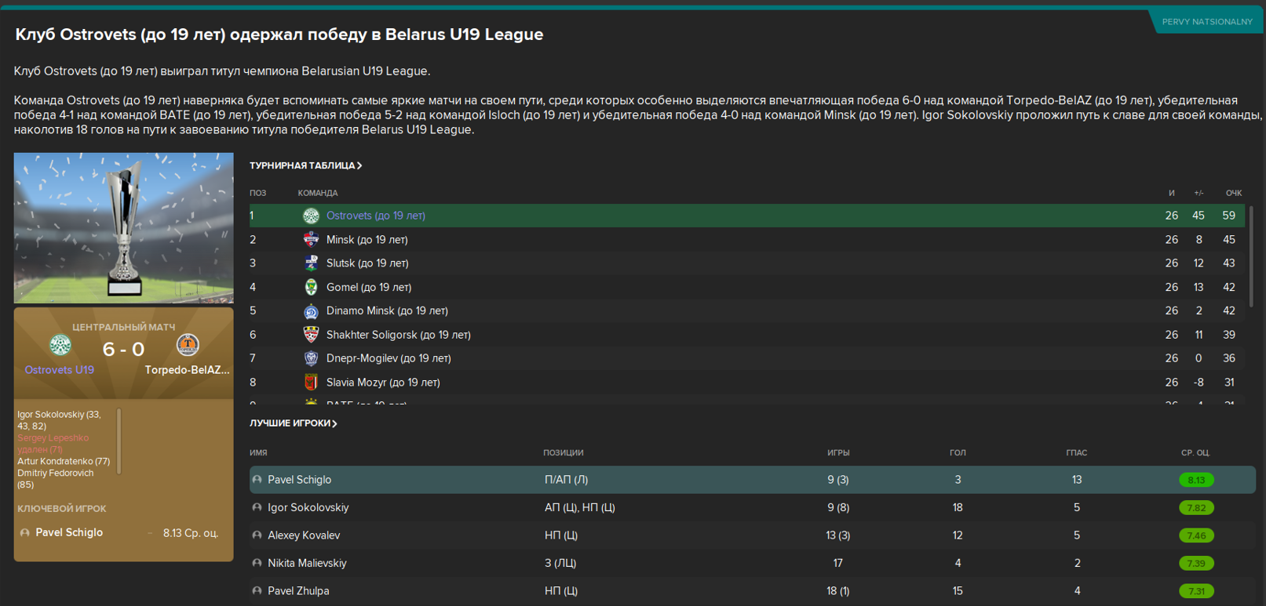Image resolution: width=1266 pixels, height=606 pixels.
Task: Click player icon beside Igor Sokolovskiy
Action: point(257,508)
